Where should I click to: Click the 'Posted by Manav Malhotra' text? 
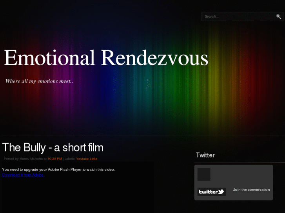pyautogui.click(x=23, y=159)
